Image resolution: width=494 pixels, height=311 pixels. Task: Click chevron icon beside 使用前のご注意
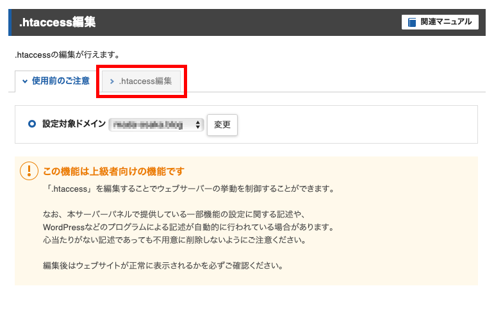tap(25, 81)
